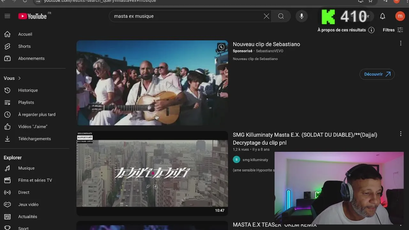Clear the search text with the X
Screen dimensions: 409x230
266,16
